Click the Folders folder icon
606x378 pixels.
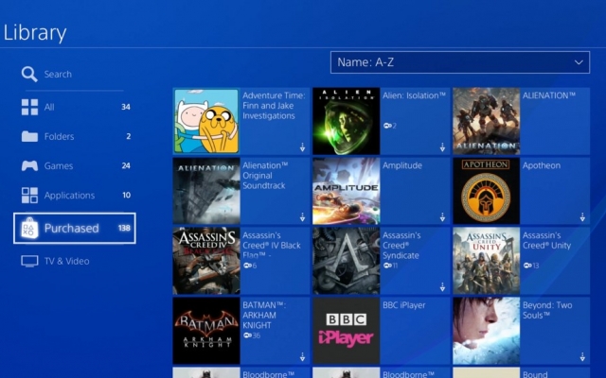pyautogui.click(x=29, y=136)
